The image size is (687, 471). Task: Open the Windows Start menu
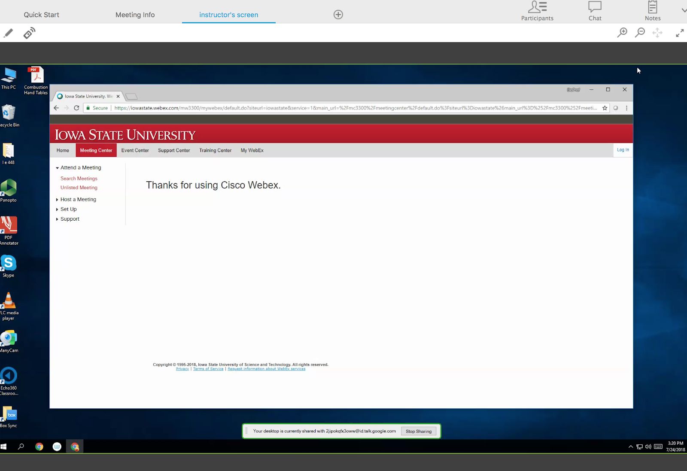point(4,447)
